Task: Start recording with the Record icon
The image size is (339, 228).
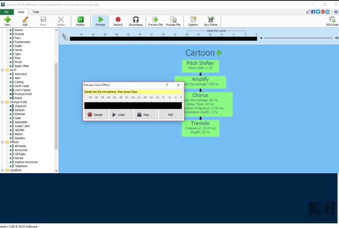Action: click(118, 21)
